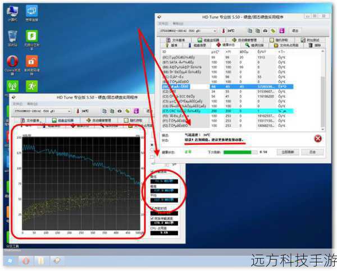Switch to the 磁盘监视器 tab in the benchmark window
The height and width of the screenshot is (271, 337).
[63, 120]
